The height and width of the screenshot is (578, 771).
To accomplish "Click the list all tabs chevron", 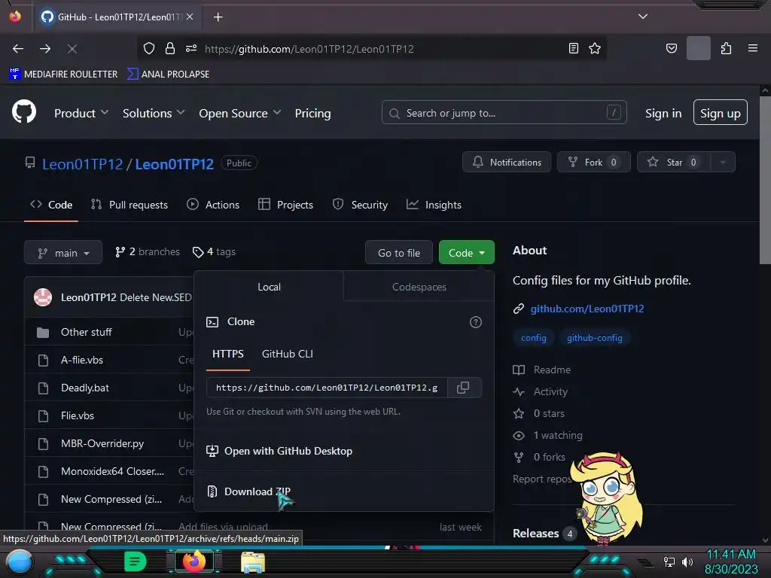I will pyautogui.click(x=643, y=17).
